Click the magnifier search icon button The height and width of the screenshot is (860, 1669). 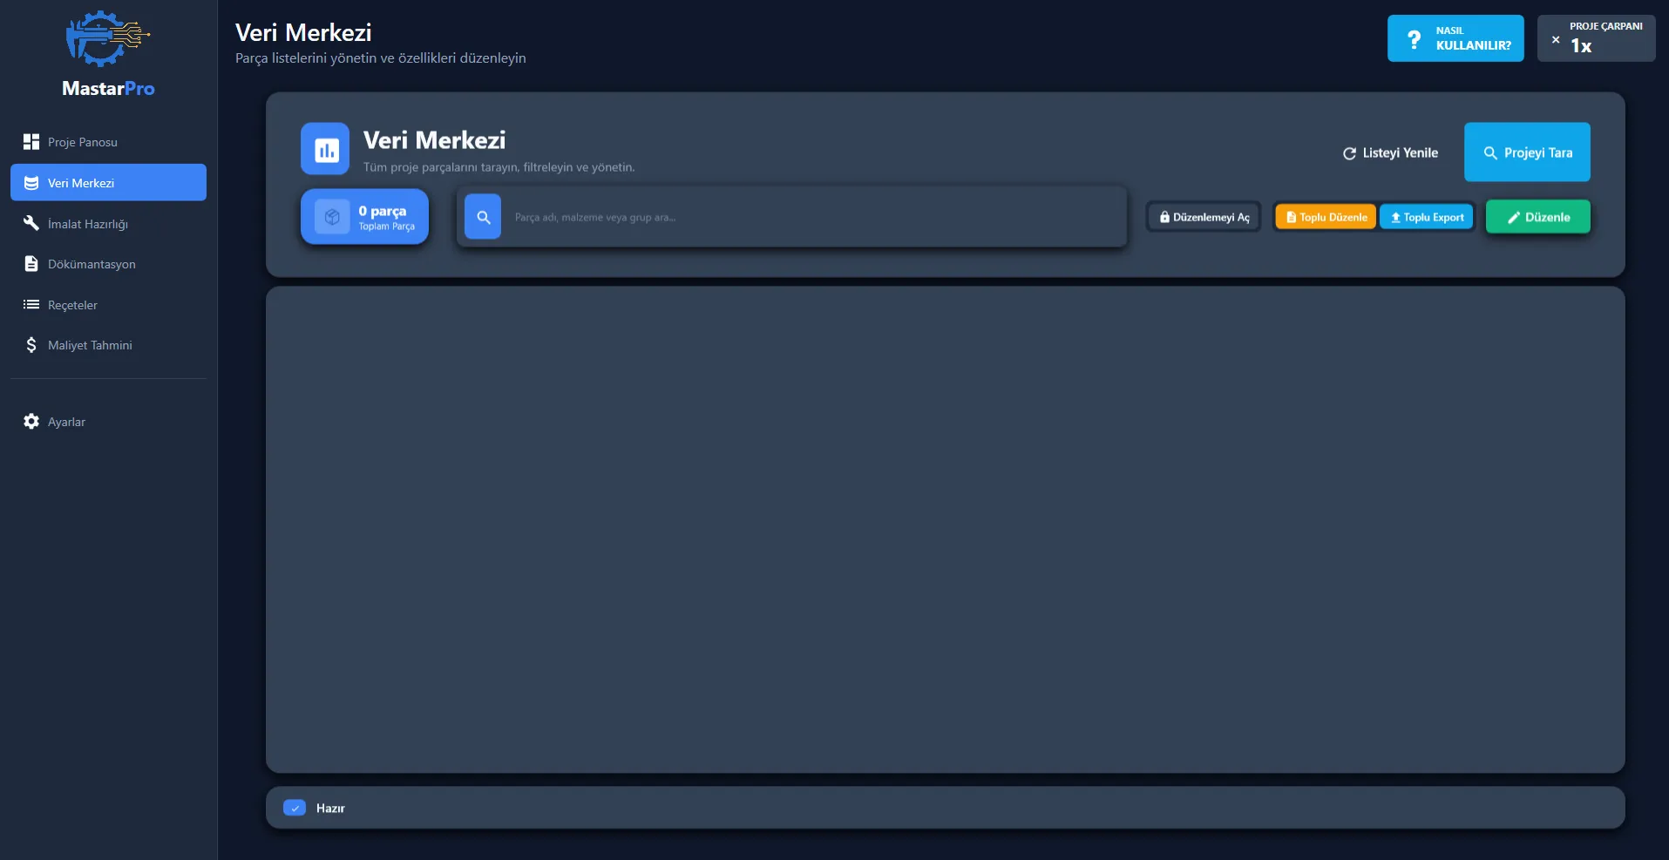click(x=483, y=217)
